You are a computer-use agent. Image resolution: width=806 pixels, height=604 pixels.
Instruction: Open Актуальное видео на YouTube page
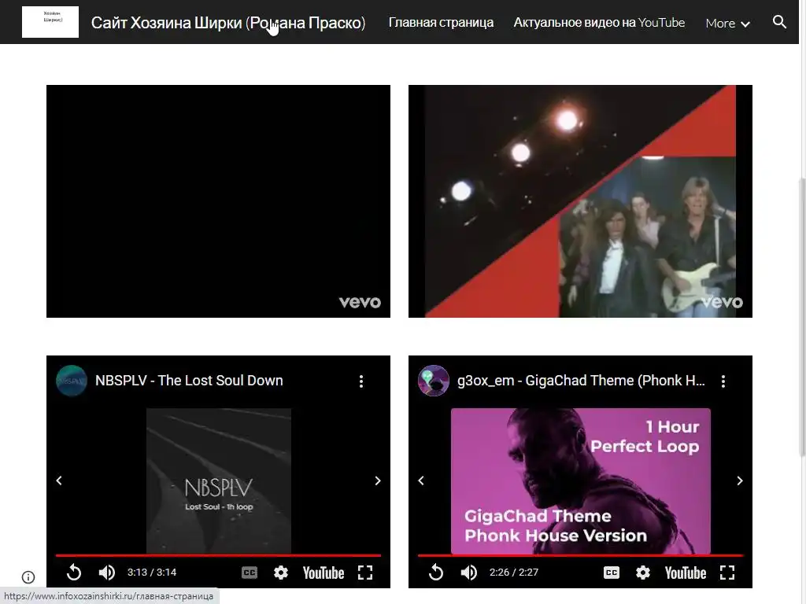599,23
